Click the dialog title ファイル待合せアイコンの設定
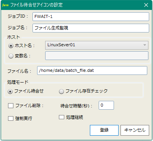153x141 pixels. 36,5
